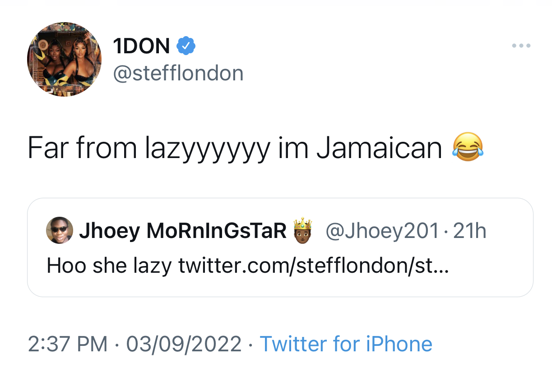
Task: Open the twitter.com/stefflondon/st… link
Action: (314, 266)
